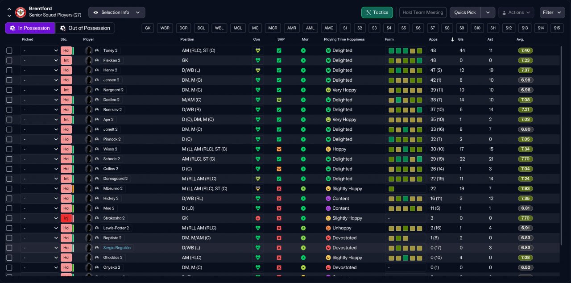The image size is (571, 283).
Task: Click Schade's form colour squares
Action: [x=405, y=159]
